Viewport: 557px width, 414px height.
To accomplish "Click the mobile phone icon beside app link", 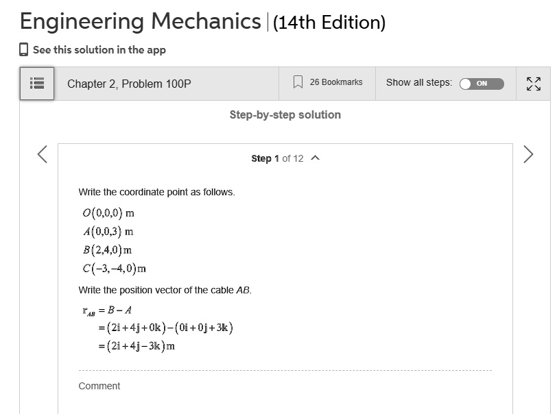I will pos(23,50).
